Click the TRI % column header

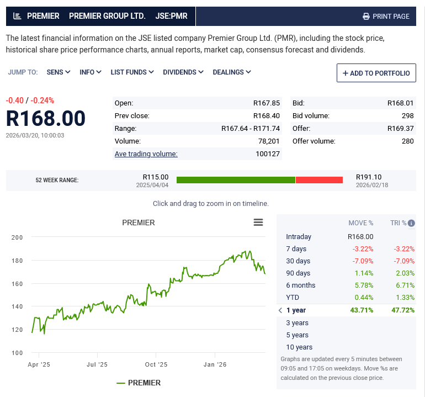tap(398, 223)
